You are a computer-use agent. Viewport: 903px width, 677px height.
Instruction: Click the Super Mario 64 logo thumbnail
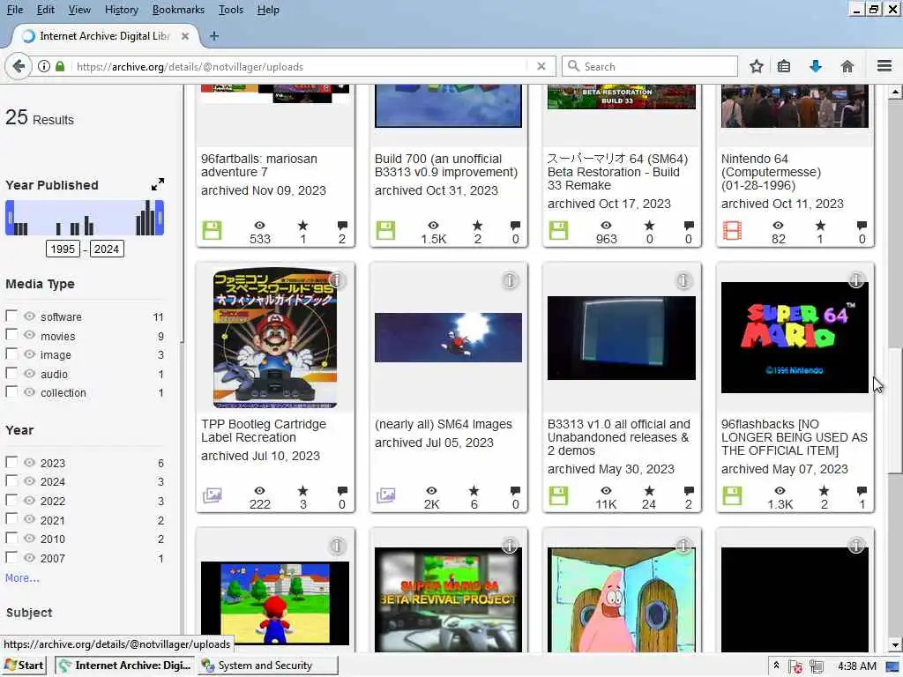pyautogui.click(x=795, y=338)
